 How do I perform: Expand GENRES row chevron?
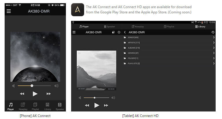point(214,53)
